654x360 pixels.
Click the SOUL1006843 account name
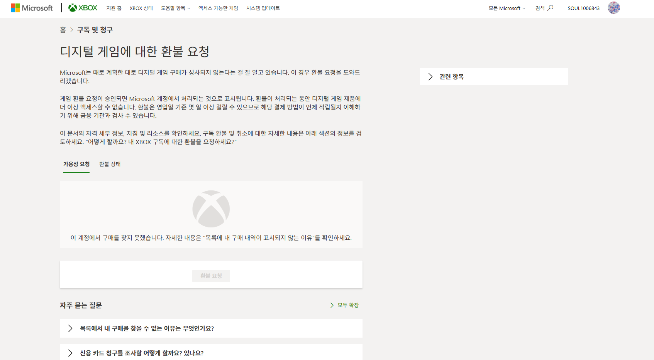coord(583,8)
